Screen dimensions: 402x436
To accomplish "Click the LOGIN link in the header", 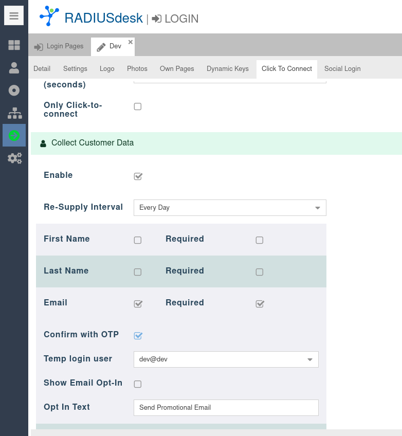I will point(177,19).
